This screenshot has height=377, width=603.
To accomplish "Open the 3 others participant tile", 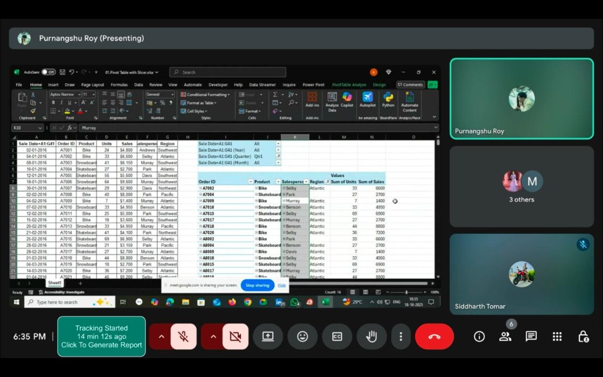I will point(522,186).
